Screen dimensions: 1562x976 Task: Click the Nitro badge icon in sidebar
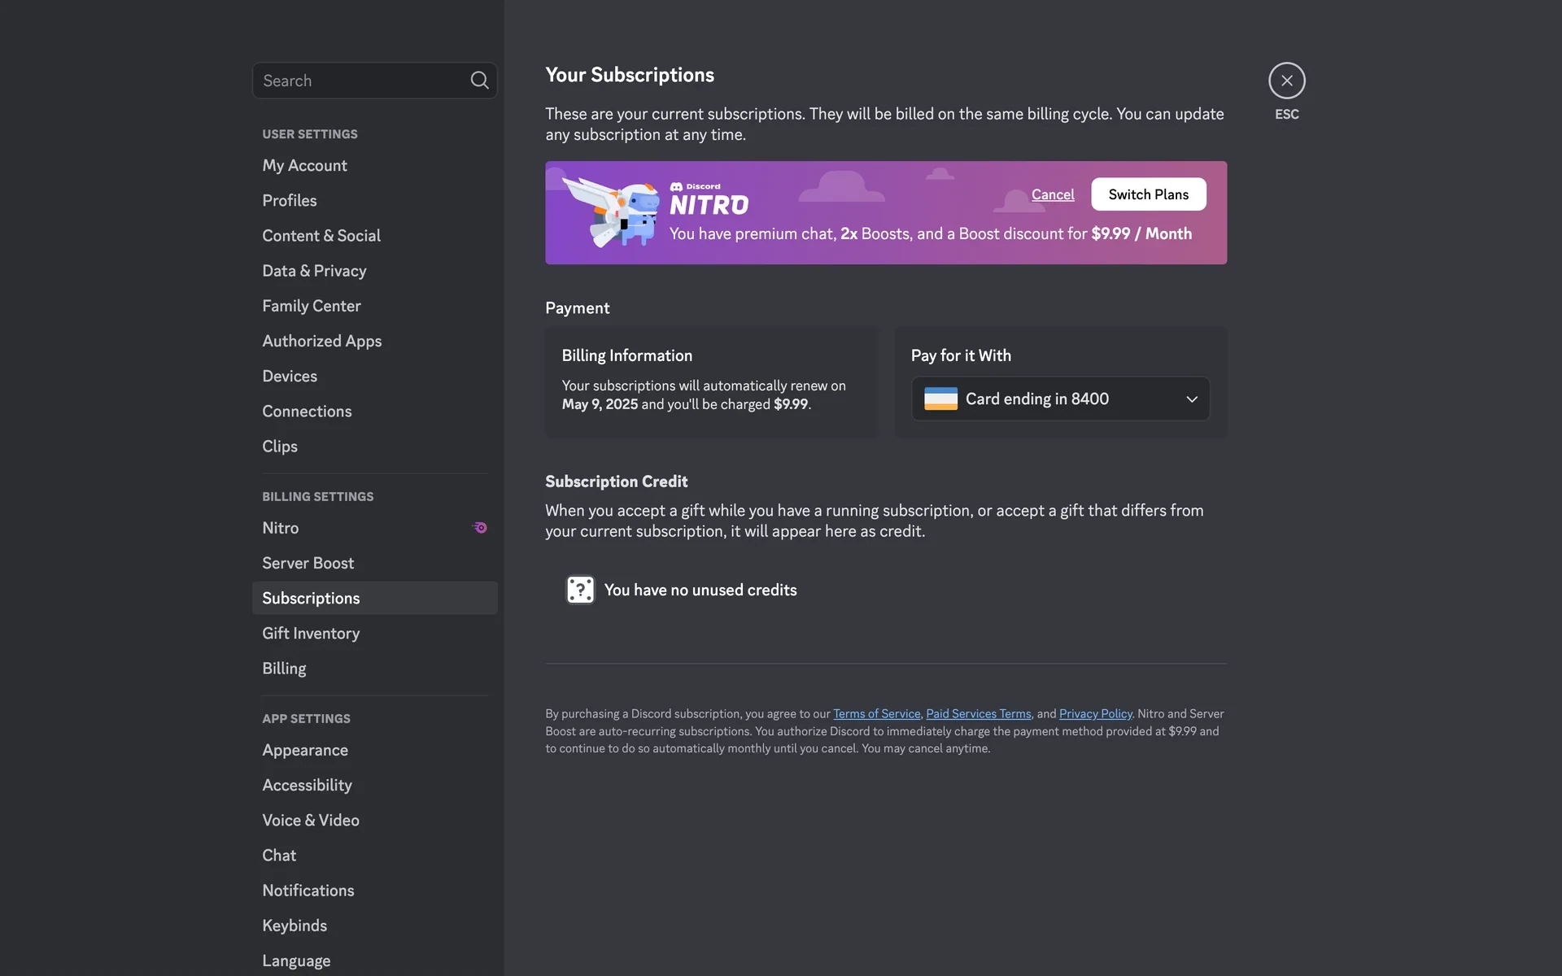pos(480,528)
